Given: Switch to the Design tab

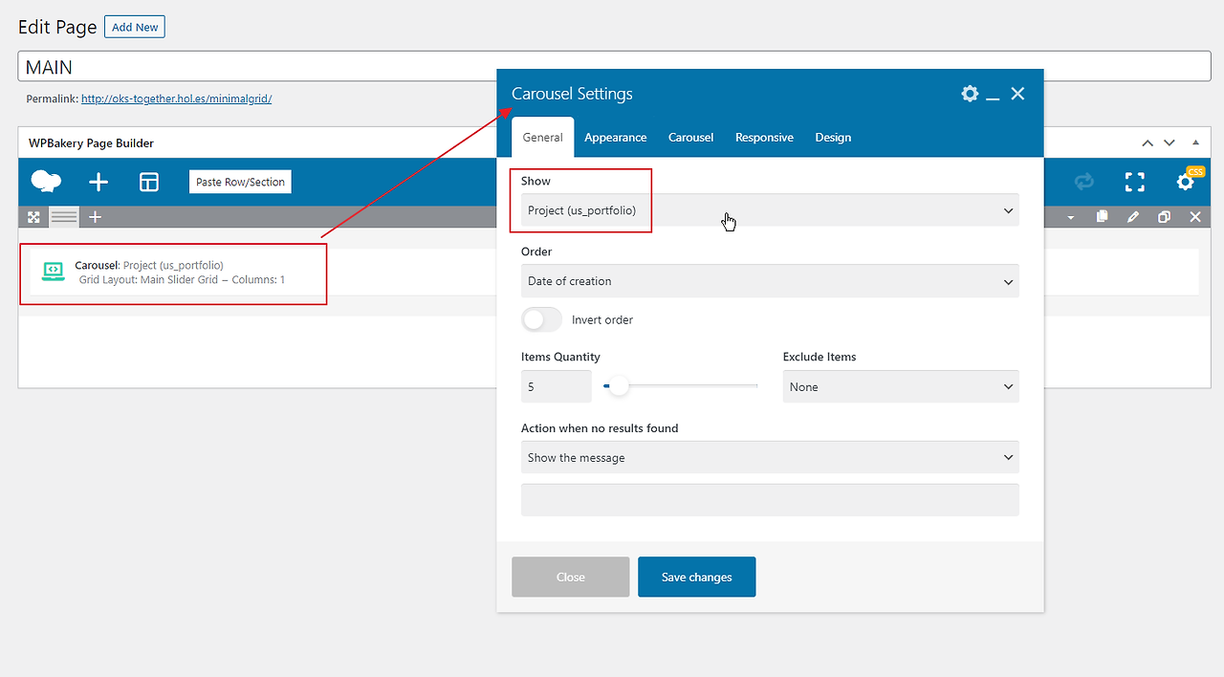Looking at the screenshot, I should (833, 138).
